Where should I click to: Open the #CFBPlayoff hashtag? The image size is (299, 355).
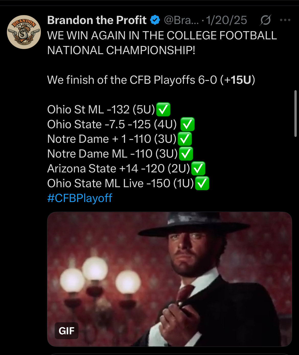coord(80,198)
